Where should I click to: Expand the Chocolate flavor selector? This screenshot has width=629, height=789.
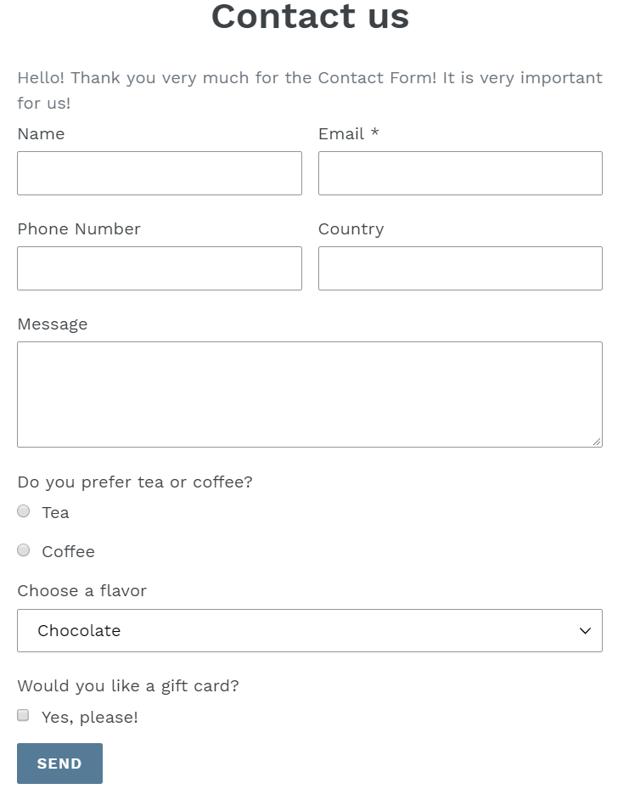pos(310,630)
